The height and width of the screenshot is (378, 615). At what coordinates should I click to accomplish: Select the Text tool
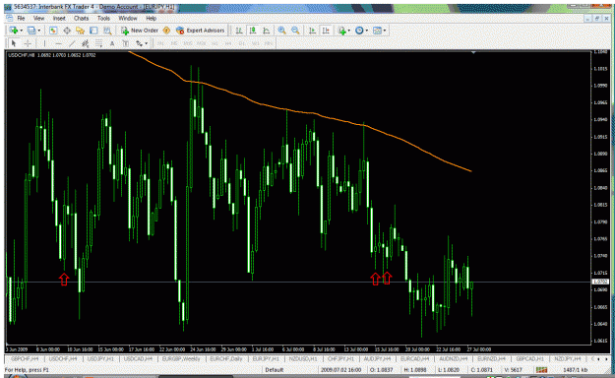pyautogui.click(x=112, y=43)
